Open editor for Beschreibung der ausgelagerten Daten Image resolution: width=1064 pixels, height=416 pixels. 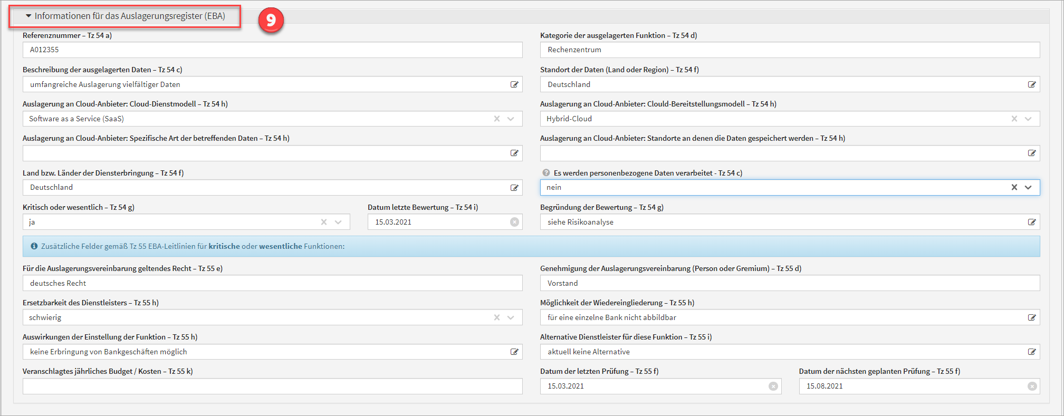(514, 84)
